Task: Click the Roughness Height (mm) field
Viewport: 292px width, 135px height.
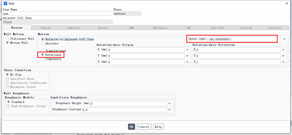Action: coord(128,104)
